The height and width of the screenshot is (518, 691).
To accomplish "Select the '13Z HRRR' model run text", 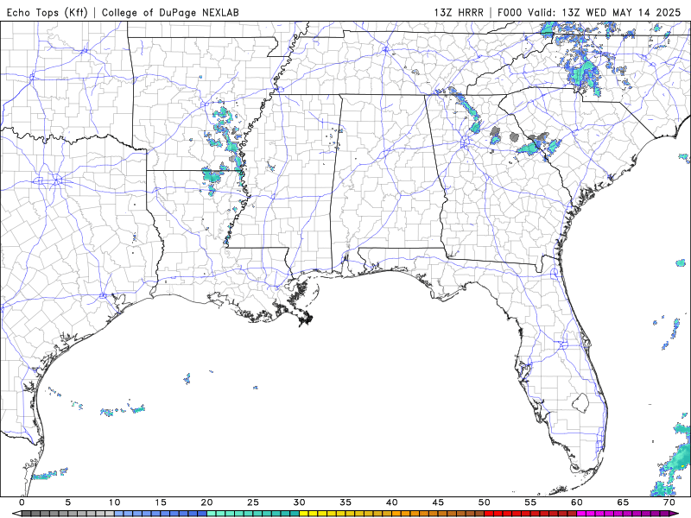I will point(459,12).
